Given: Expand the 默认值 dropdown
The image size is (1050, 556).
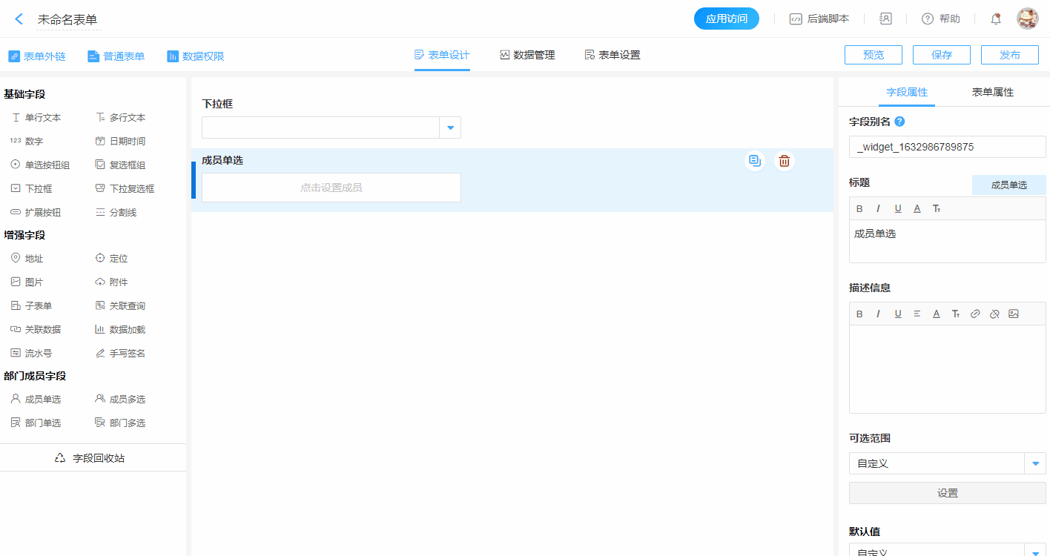Looking at the screenshot, I should tap(1035, 551).
